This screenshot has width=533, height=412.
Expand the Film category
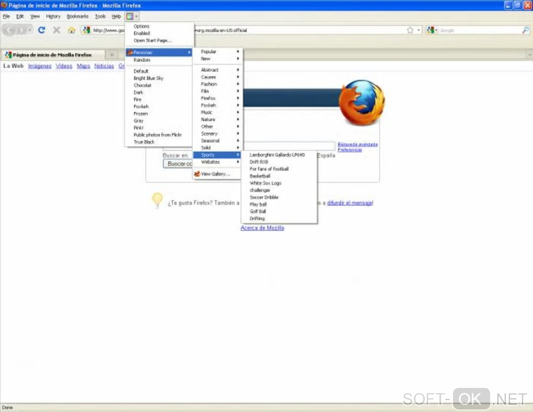(217, 91)
